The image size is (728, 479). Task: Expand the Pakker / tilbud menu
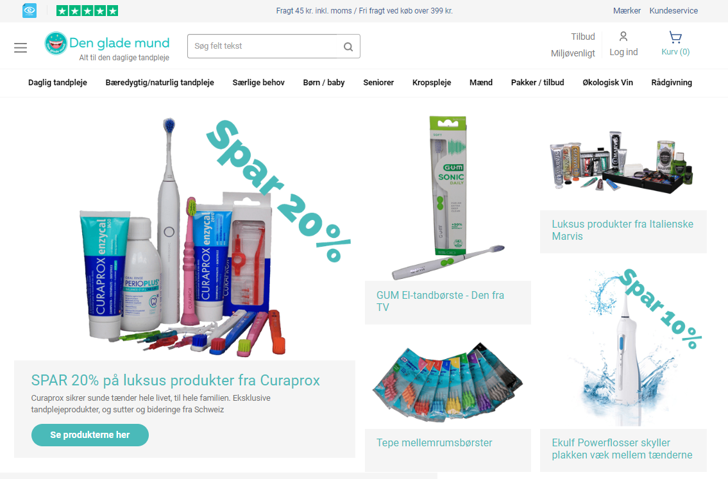pos(538,83)
